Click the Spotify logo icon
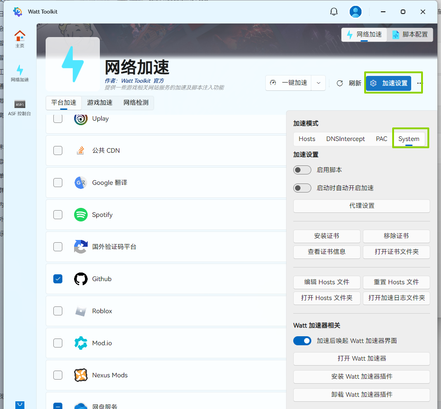This screenshot has height=409, width=441. tap(81, 215)
